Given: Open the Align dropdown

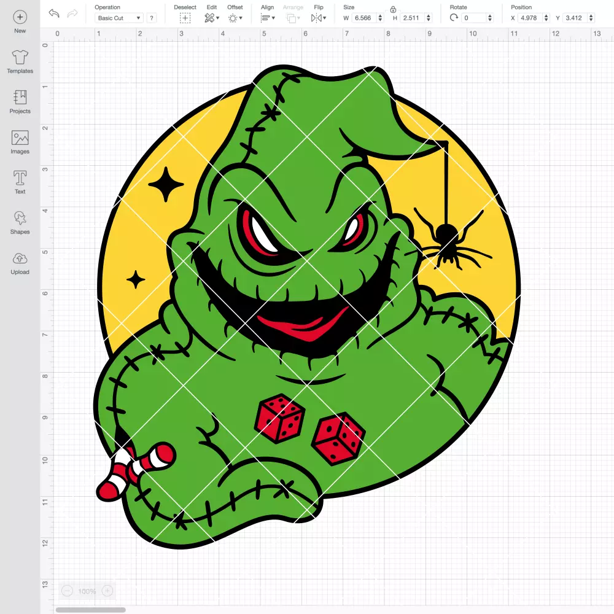Looking at the screenshot, I should 268,18.
